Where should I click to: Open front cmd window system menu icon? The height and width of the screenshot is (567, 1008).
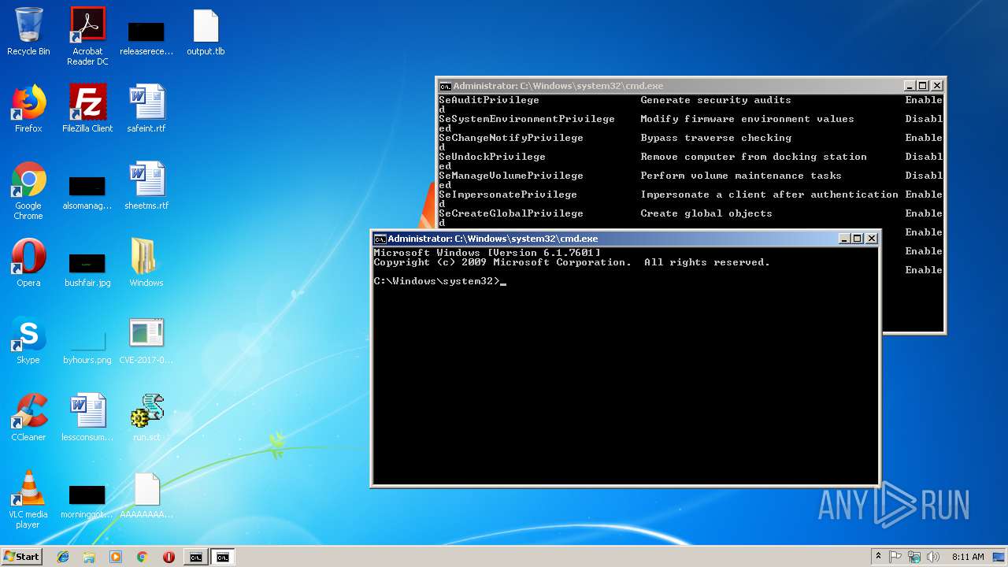380,239
